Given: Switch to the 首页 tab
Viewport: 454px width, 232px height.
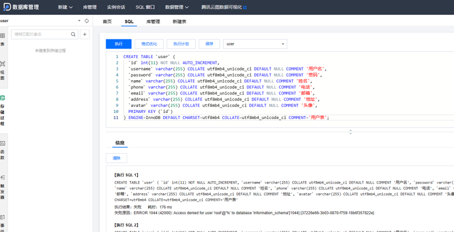Looking at the screenshot, I should tap(107, 22).
